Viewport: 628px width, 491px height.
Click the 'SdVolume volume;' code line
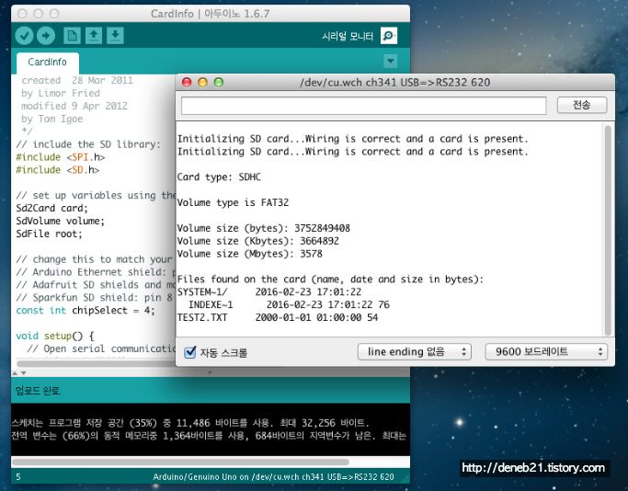coord(60,221)
